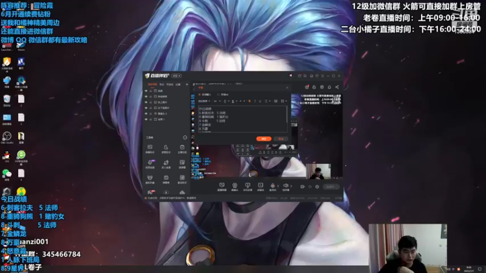Open the font color dropdown arrow
The height and width of the screenshot is (273, 486).
point(228,101)
